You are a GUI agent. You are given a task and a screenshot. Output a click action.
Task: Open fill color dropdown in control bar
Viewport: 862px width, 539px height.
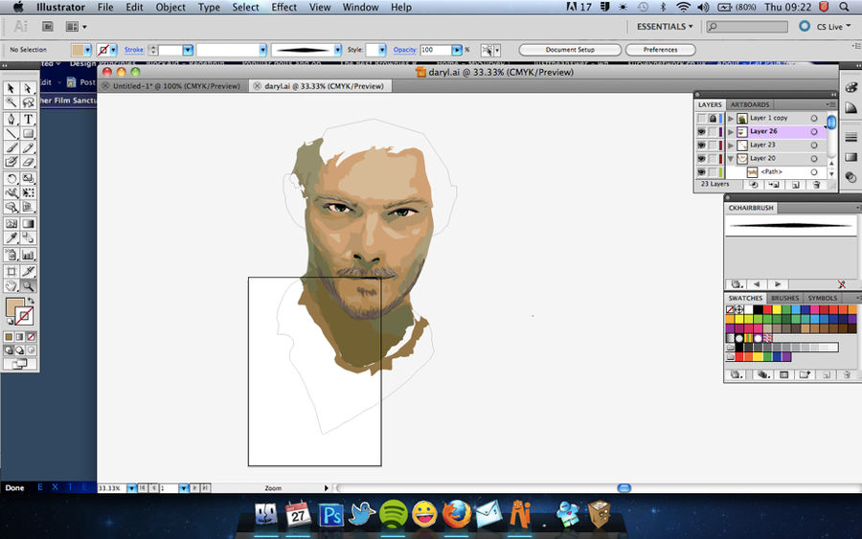pyautogui.click(x=87, y=50)
